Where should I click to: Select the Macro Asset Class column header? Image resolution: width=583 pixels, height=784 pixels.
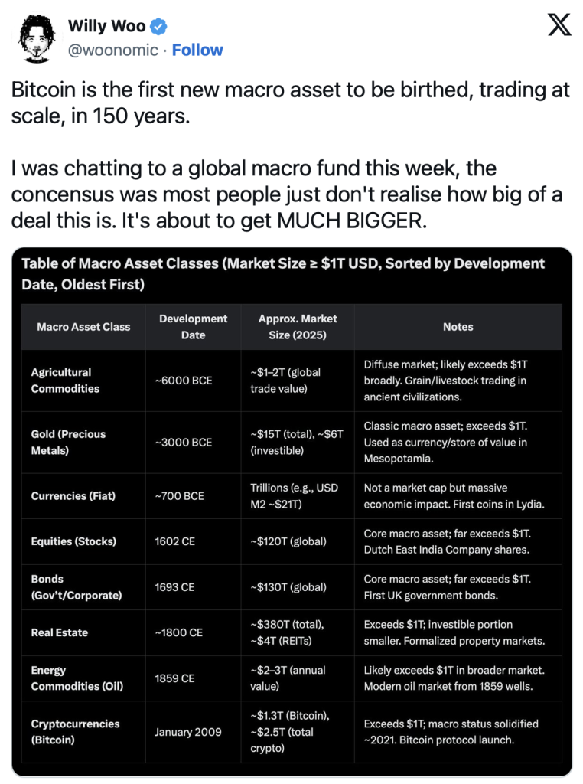tap(83, 326)
